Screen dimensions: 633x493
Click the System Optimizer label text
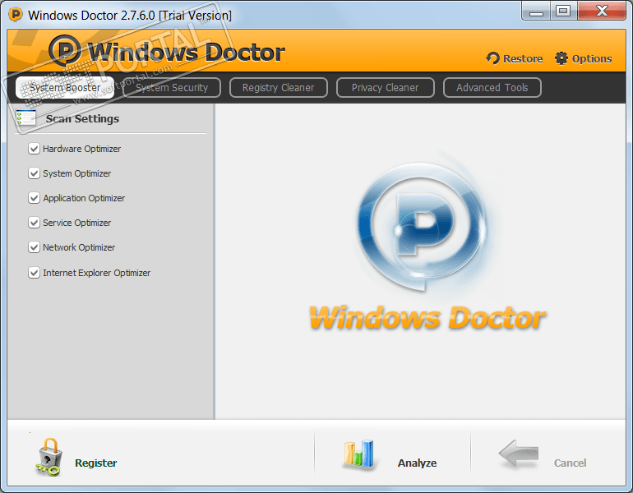click(77, 173)
